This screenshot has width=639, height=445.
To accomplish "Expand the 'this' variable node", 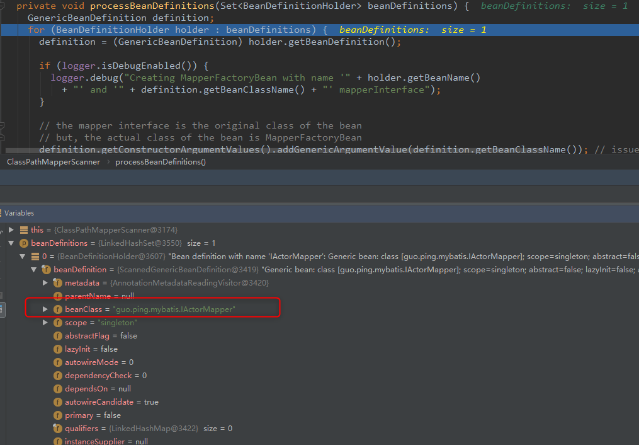I will point(11,229).
